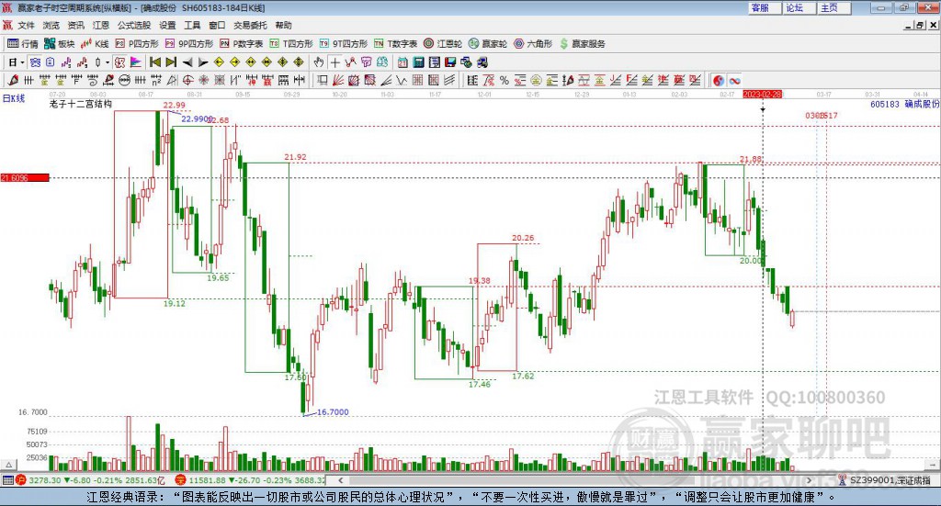This screenshot has width=941, height=506.
Task: Click the 论坛 forum button
Action: [799, 7]
